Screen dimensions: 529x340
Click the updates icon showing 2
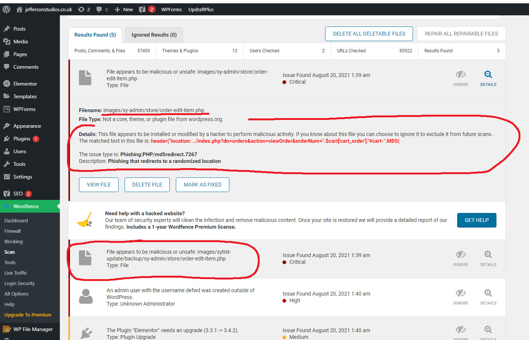click(x=84, y=9)
